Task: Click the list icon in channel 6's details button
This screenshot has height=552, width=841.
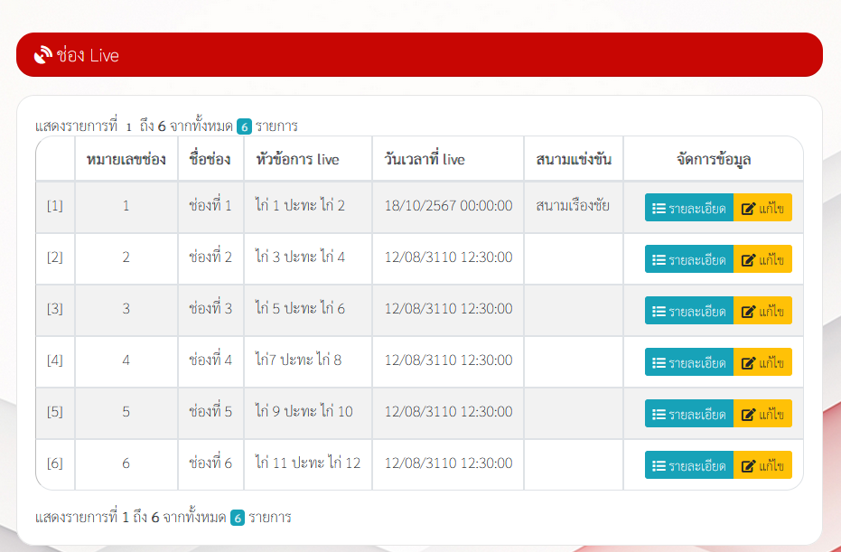Action: 659,465
